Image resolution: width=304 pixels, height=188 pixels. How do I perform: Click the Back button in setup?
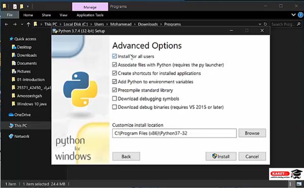(126, 156)
